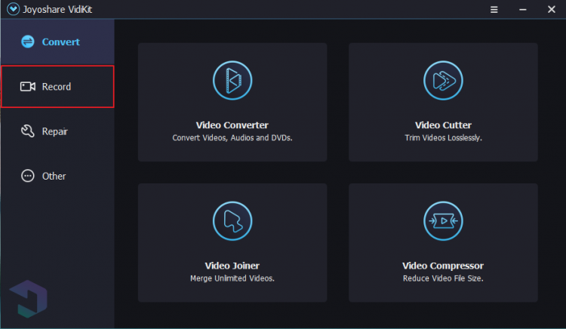566x329 pixels.
Task: Click the Joyoshare VidiKit logo icon
Action: coord(14,9)
